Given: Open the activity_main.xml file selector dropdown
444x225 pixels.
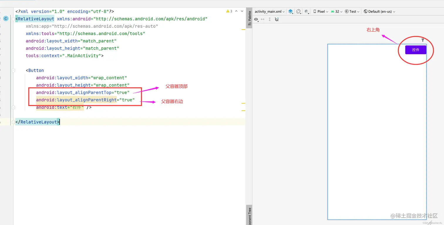Looking at the screenshot, I should pyautogui.click(x=270, y=12).
